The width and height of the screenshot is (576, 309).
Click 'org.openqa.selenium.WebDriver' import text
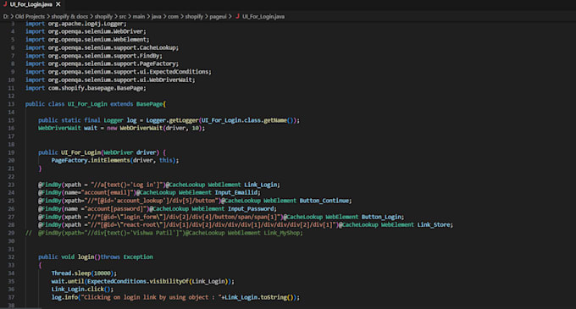(97, 31)
